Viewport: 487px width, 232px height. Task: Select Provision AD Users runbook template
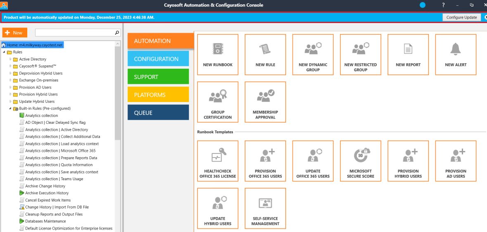click(456, 161)
